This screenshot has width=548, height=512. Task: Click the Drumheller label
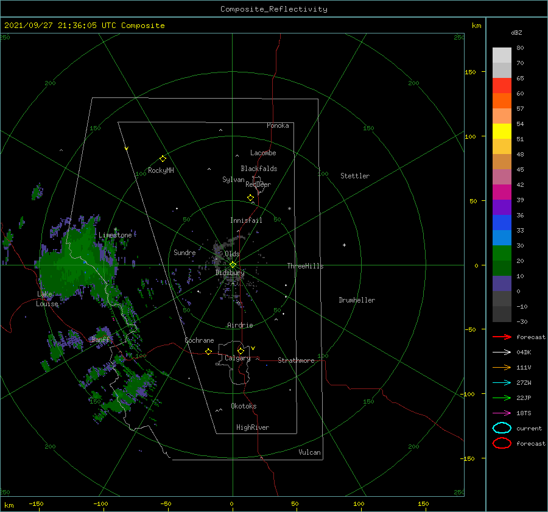click(x=357, y=300)
